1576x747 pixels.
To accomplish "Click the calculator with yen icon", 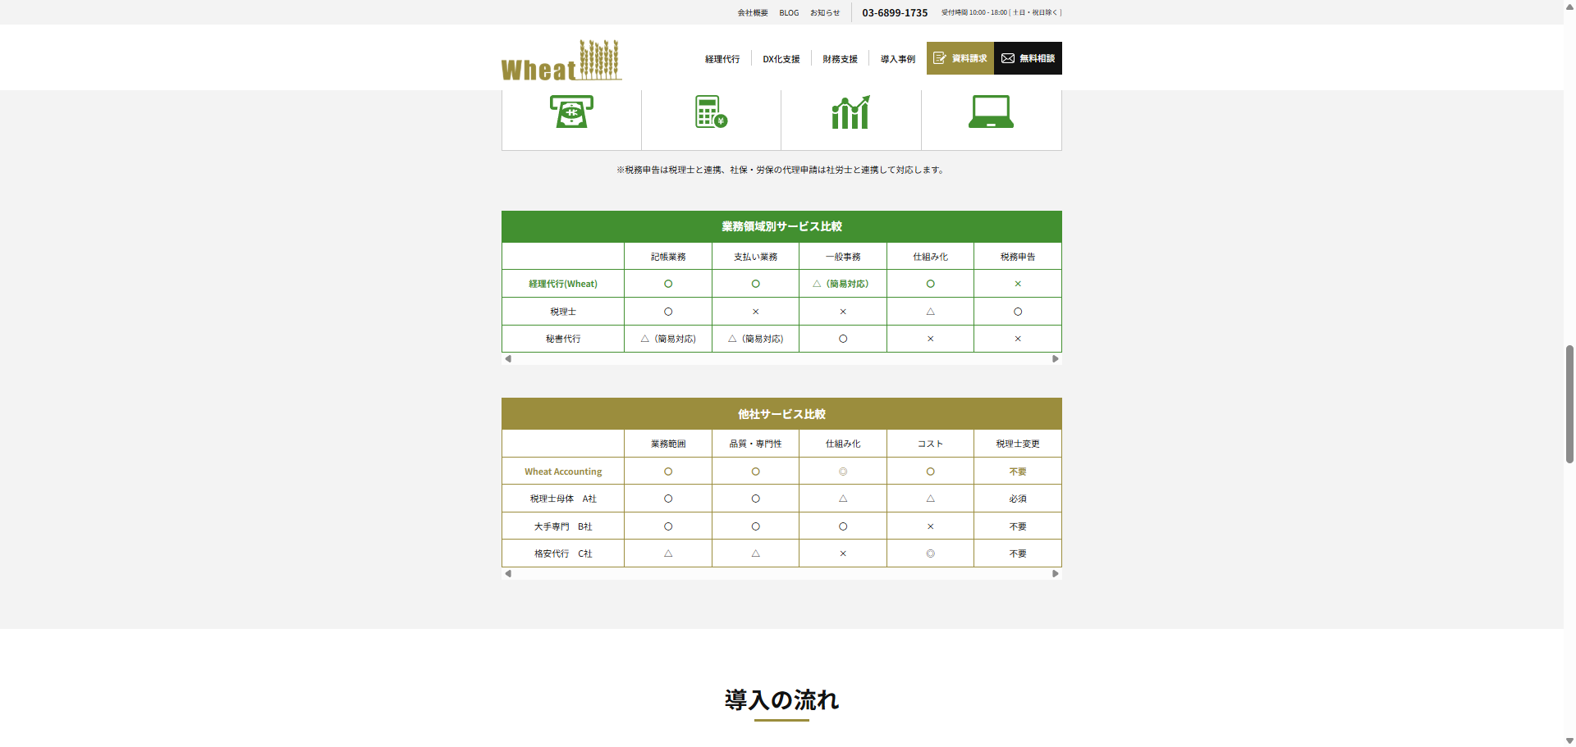I will pyautogui.click(x=711, y=112).
